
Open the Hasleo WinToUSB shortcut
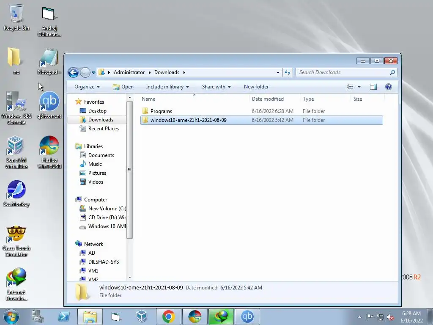click(x=49, y=152)
